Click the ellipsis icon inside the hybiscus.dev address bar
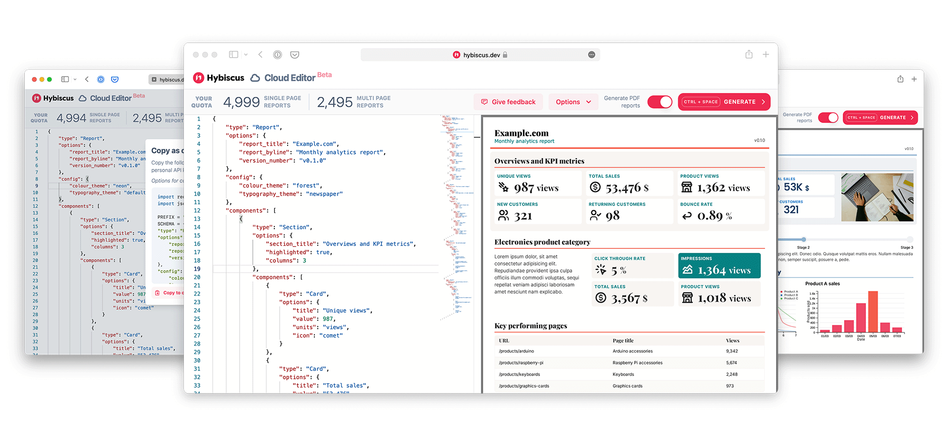949x443 pixels. tap(591, 55)
